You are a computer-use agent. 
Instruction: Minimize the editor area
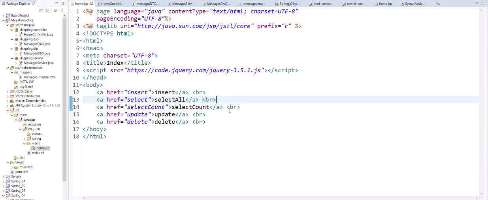click(x=475, y=3)
